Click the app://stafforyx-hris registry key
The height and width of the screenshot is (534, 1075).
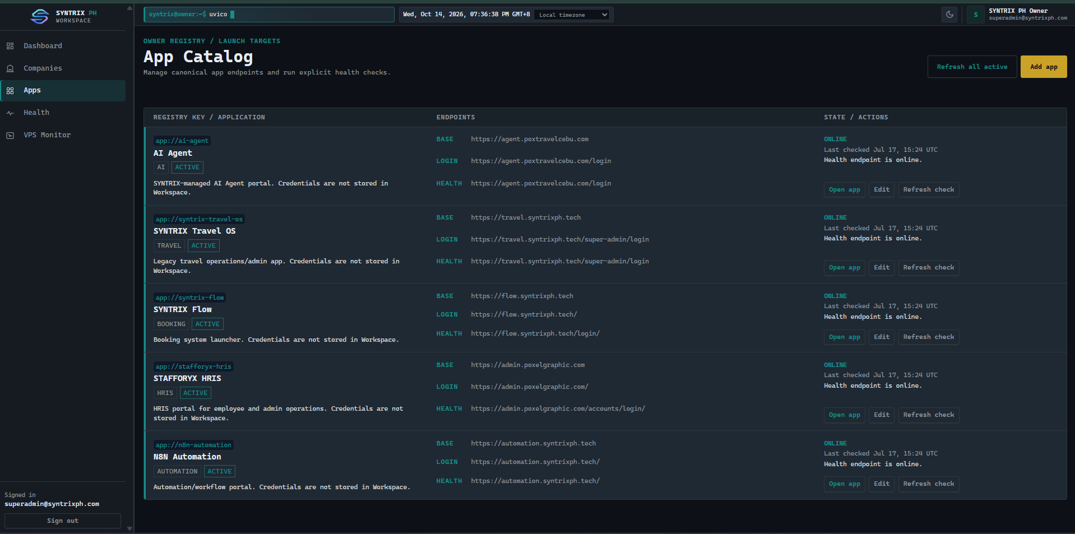(x=193, y=366)
